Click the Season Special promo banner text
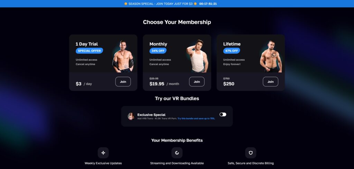The image size is (354, 169). click(x=160, y=3)
